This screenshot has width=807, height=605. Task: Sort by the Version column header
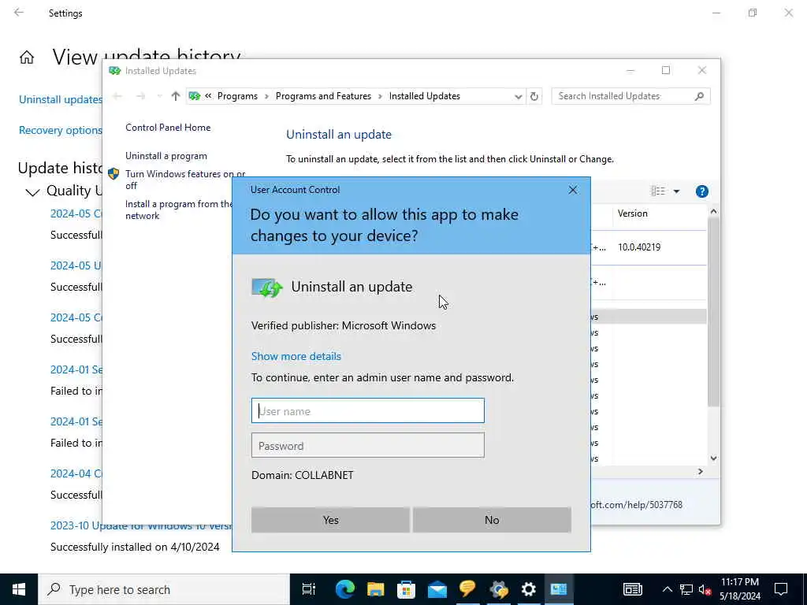click(x=633, y=213)
